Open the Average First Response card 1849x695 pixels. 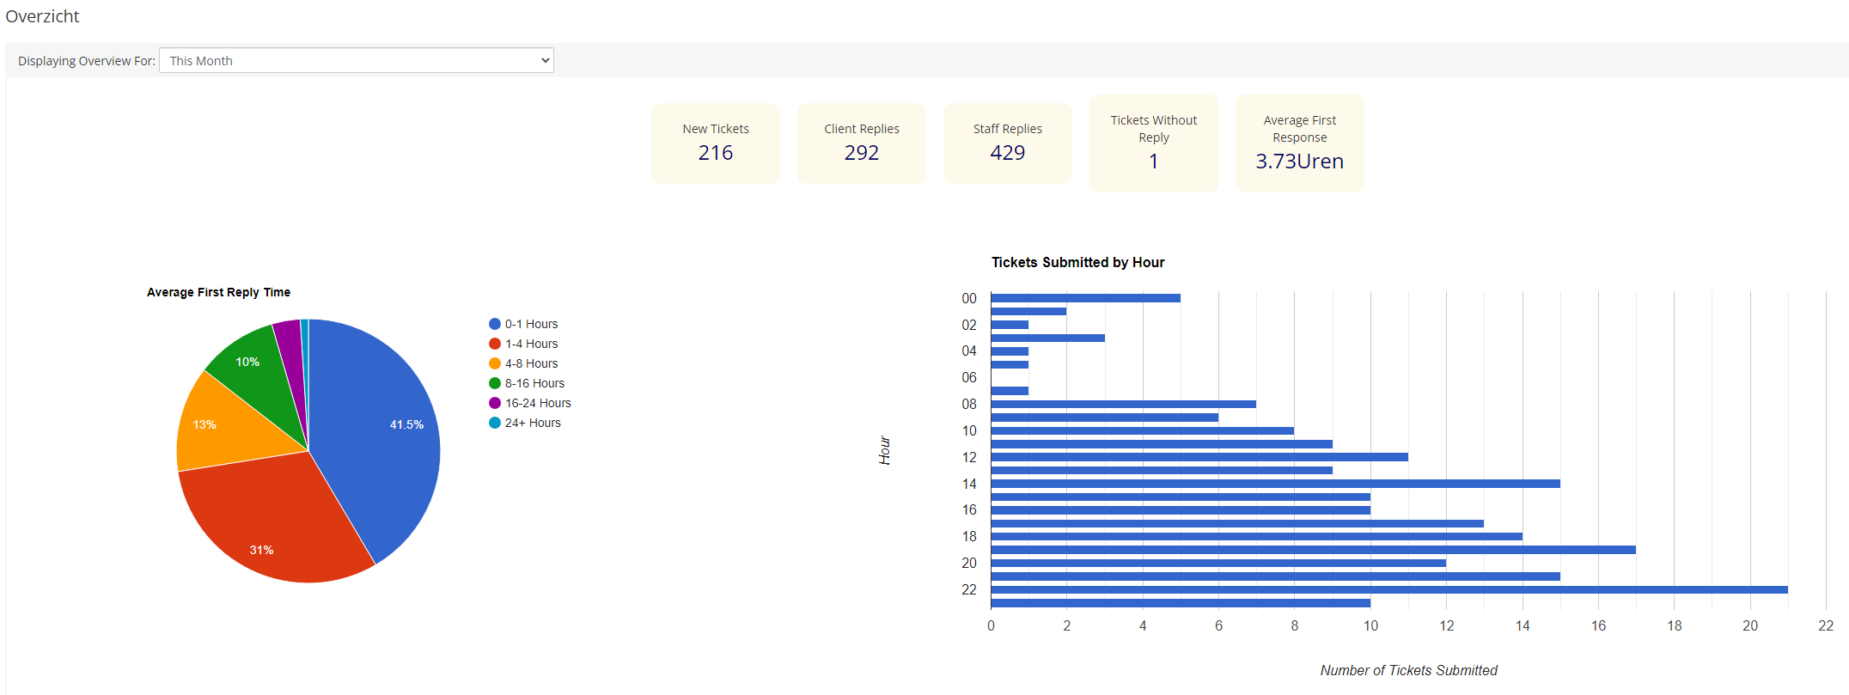pos(1299,143)
